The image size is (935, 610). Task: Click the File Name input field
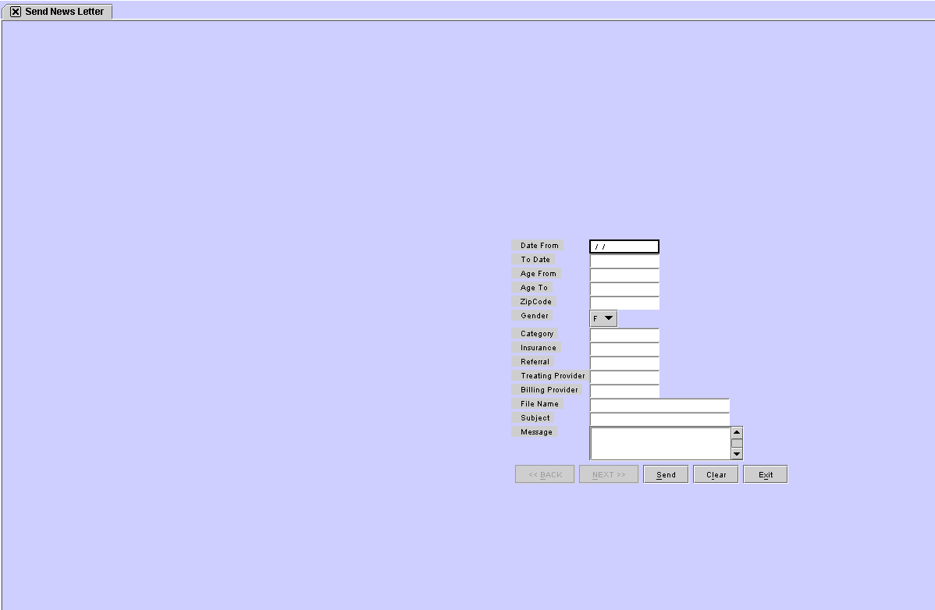point(659,406)
